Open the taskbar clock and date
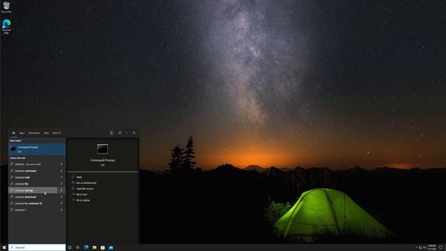This screenshot has height=251, width=446. point(432,248)
